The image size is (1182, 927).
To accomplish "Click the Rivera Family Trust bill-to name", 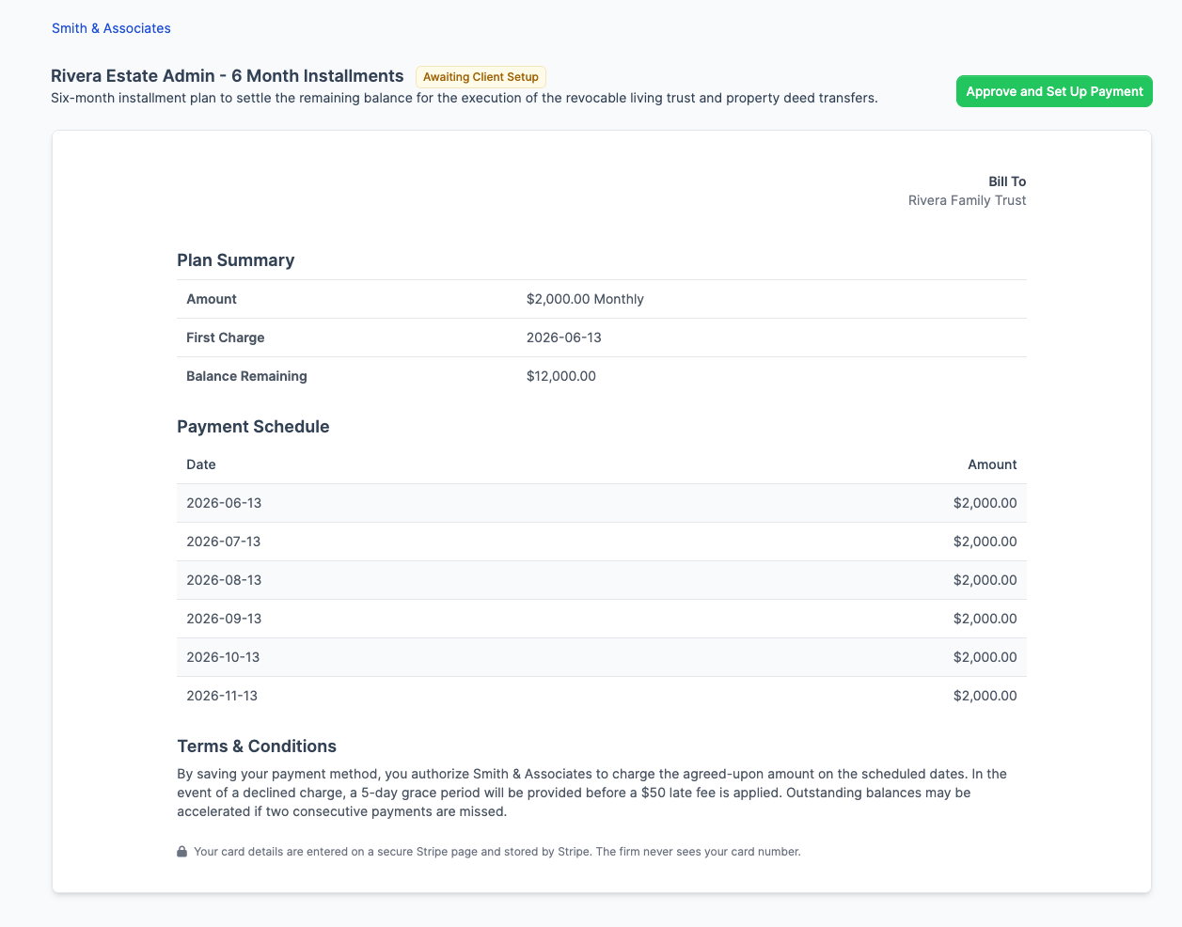I will (967, 200).
